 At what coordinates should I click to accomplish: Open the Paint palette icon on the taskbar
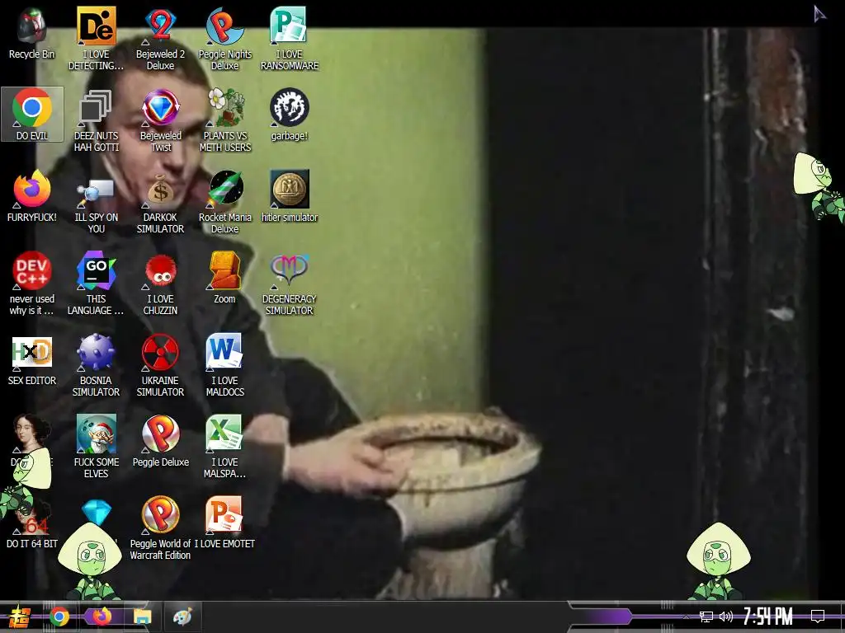click(182, 617)
